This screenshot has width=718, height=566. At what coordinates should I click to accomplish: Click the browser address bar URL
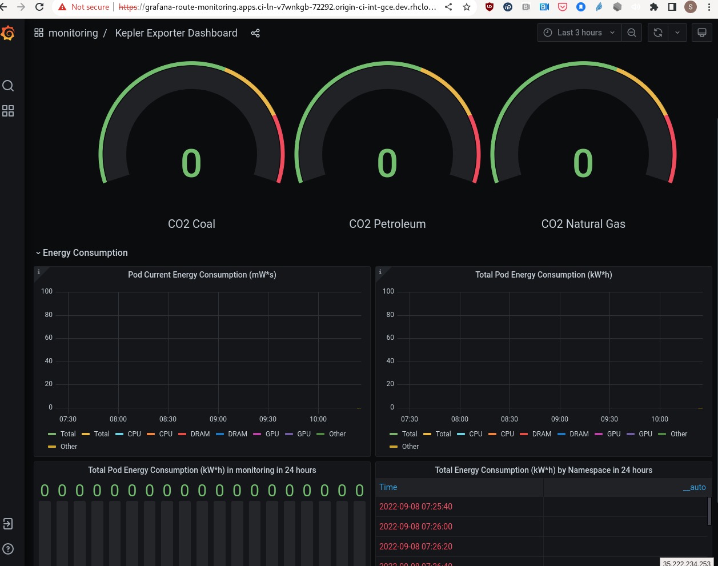tap(278, 7)
